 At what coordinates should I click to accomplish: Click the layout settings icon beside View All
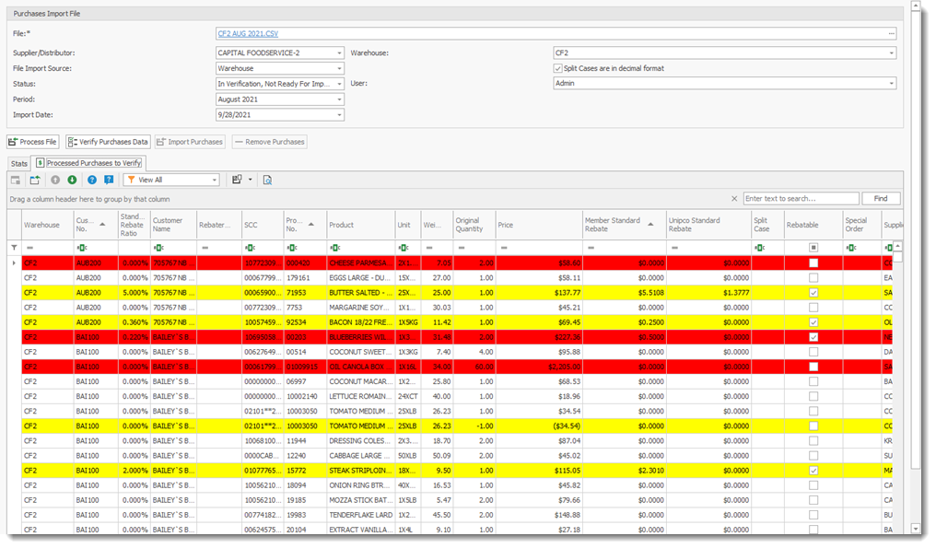point(235,180)
